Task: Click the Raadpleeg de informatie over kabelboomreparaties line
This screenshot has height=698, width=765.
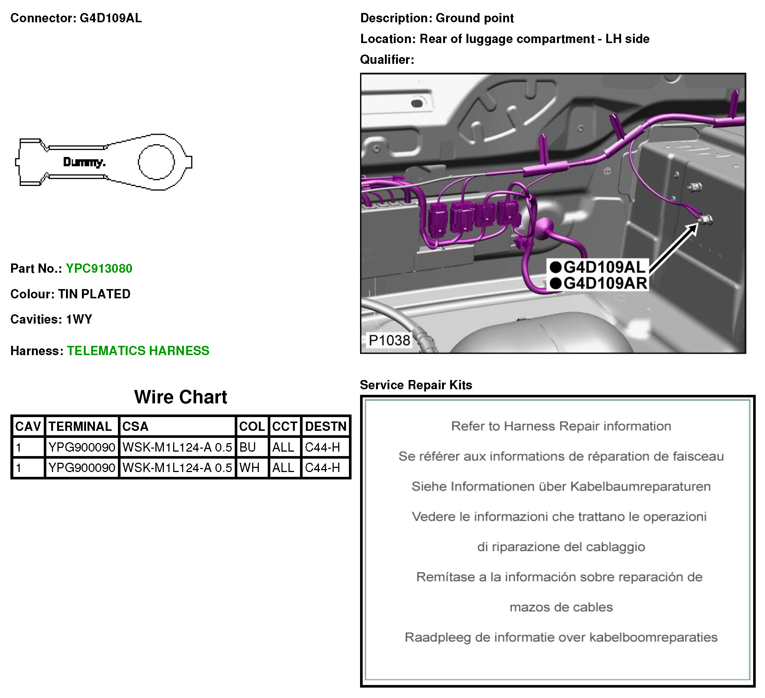Action: pos(561,637)
